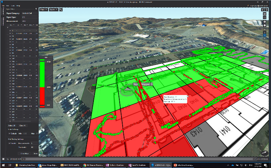Click the Threshold input field
The image size is (271, 168).
click(x=34, y=147)
